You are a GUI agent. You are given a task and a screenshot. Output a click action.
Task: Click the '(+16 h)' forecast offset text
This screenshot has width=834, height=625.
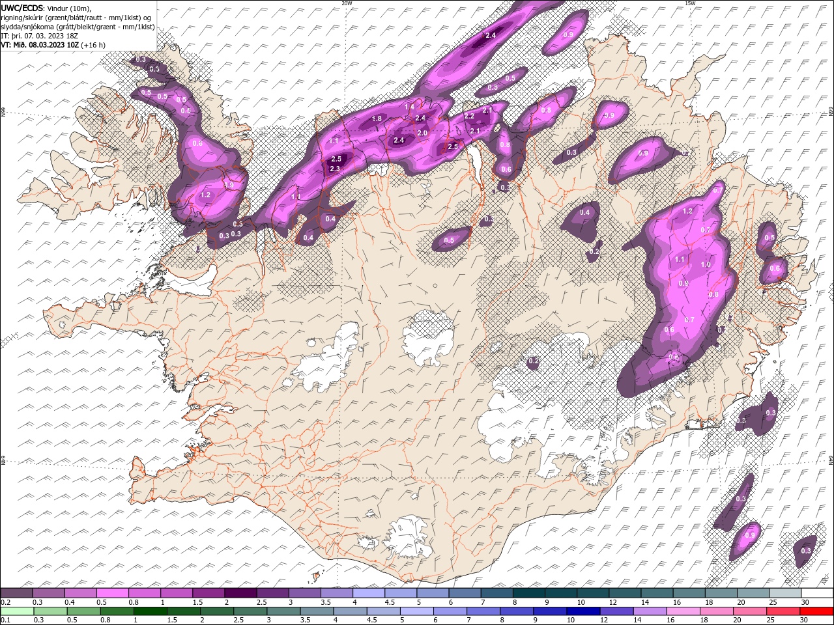[x=93, y=45]
